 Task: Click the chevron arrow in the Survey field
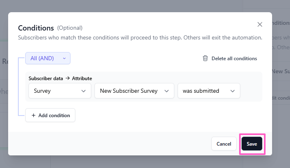tap(83, 91)
